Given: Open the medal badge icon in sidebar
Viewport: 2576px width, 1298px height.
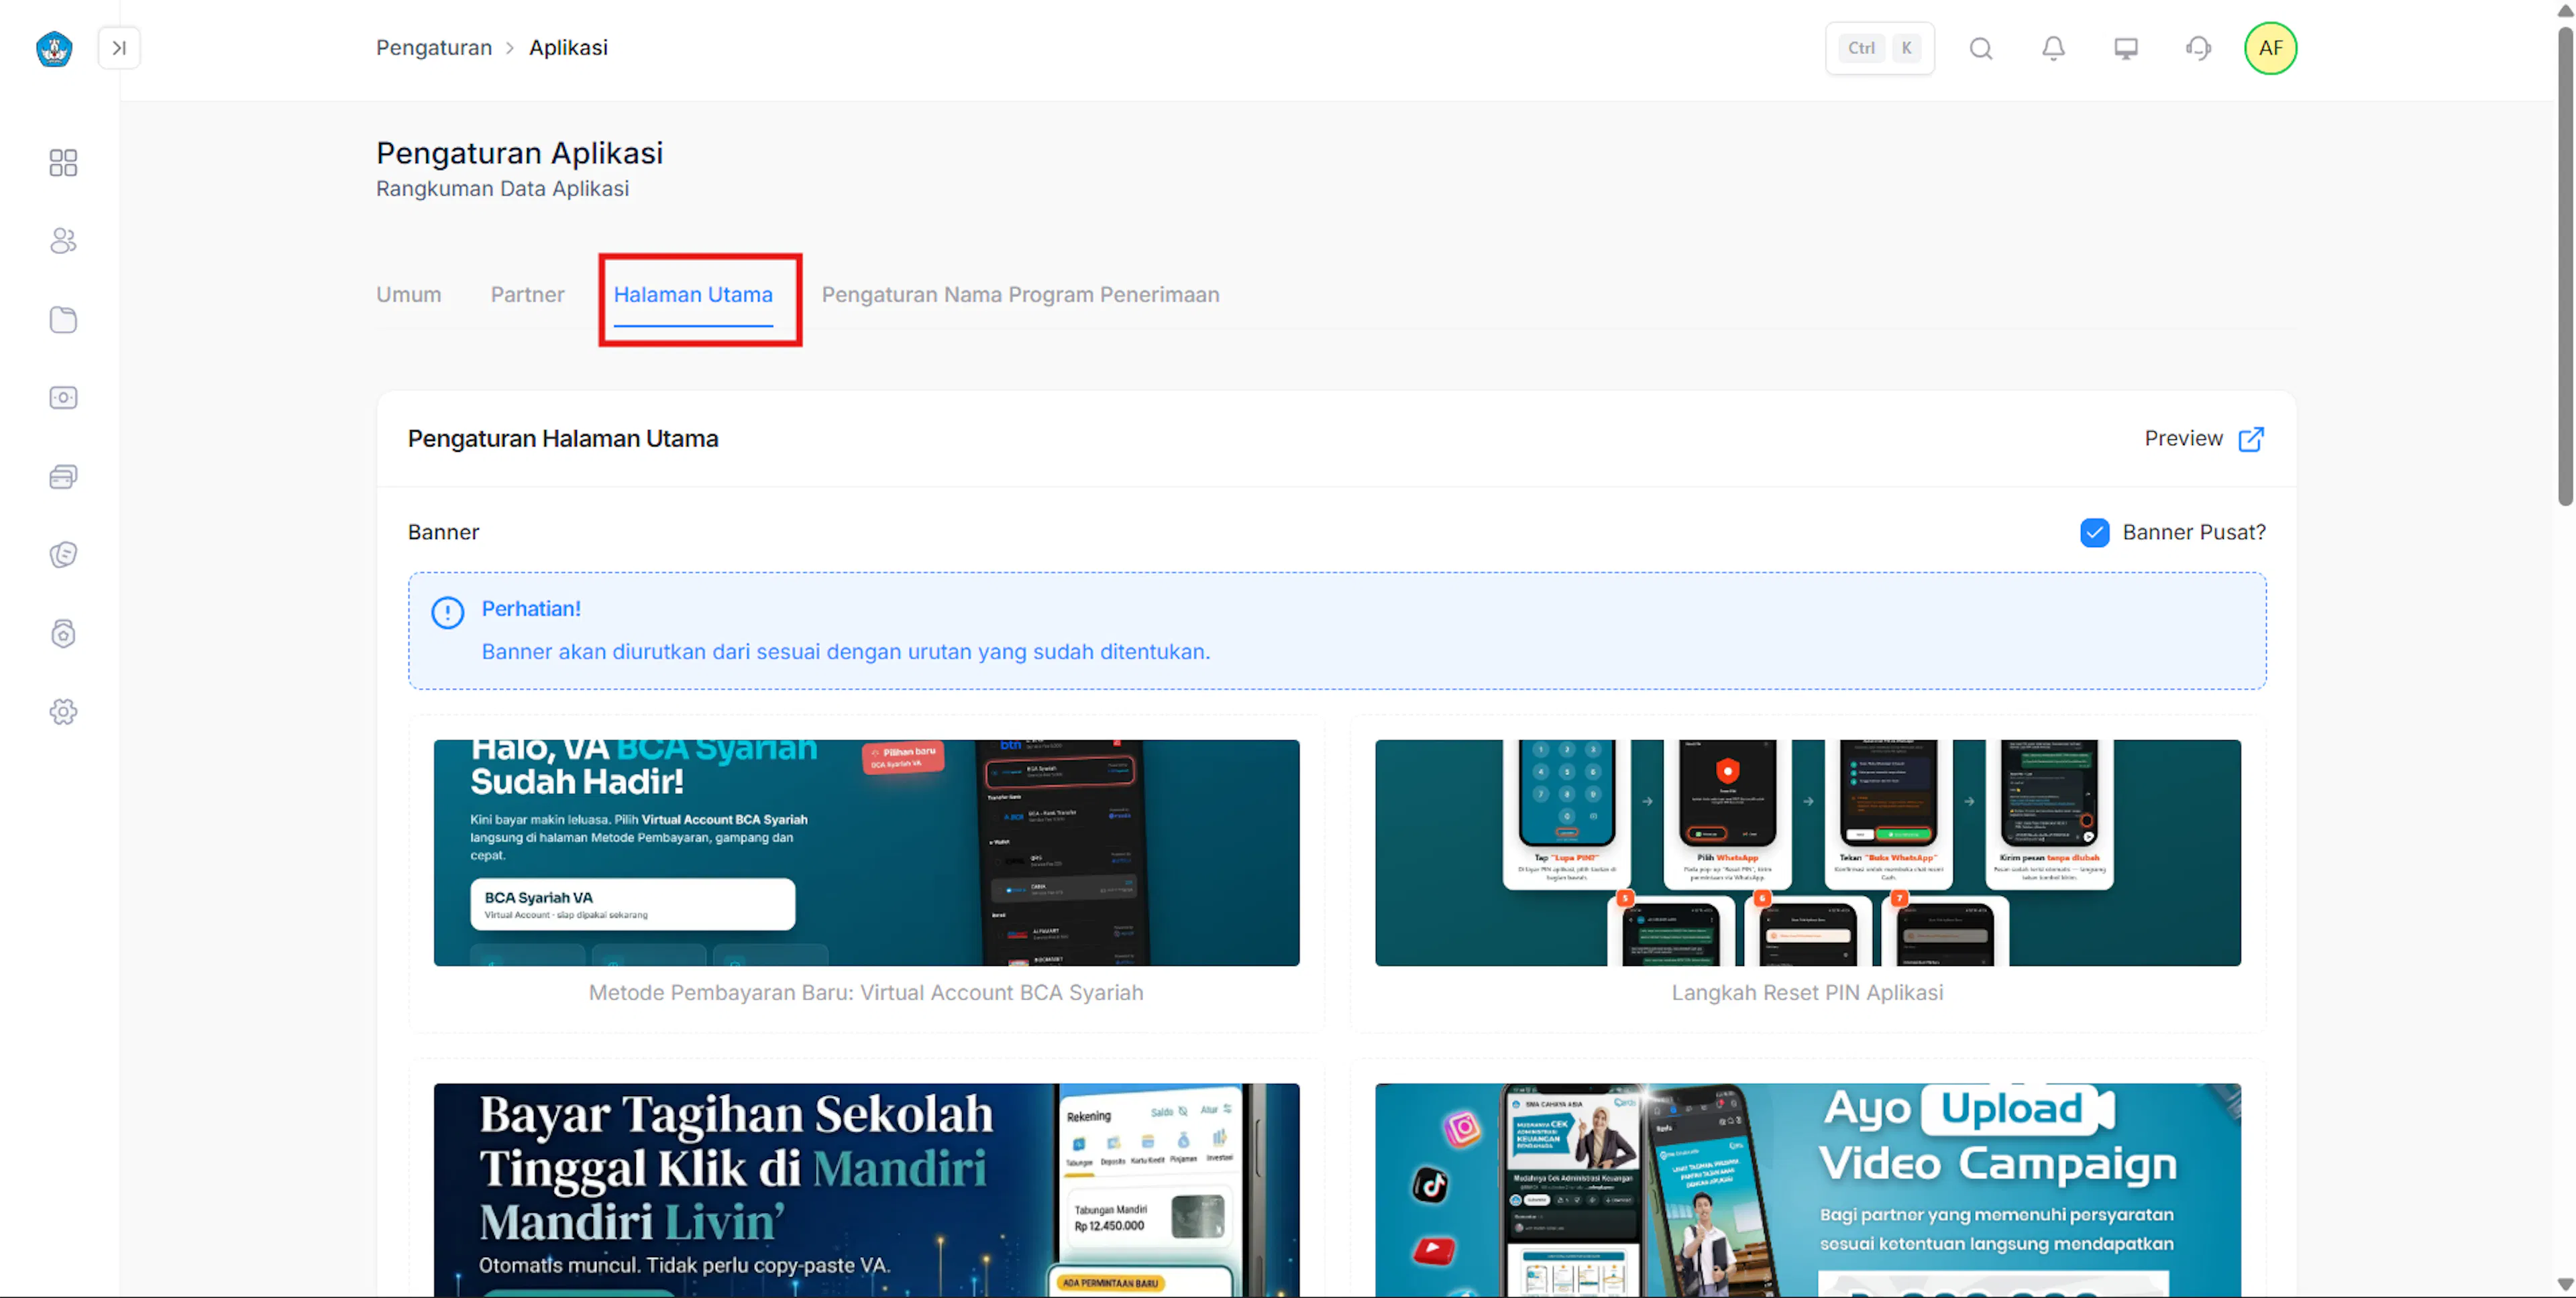Looking at the screenshot, I should coord(63,634).
